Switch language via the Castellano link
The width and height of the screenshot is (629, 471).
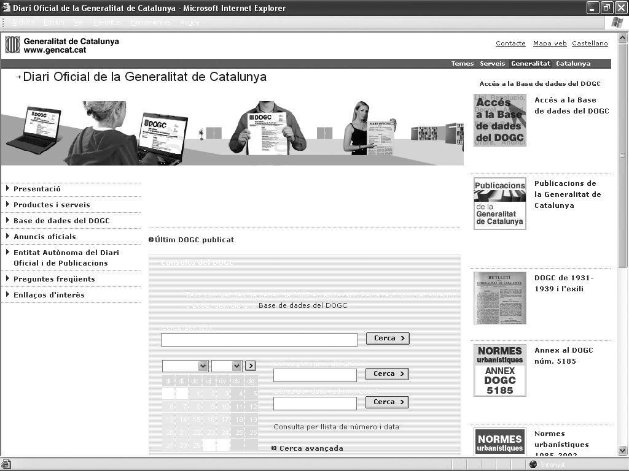click(x=590, y=44)
